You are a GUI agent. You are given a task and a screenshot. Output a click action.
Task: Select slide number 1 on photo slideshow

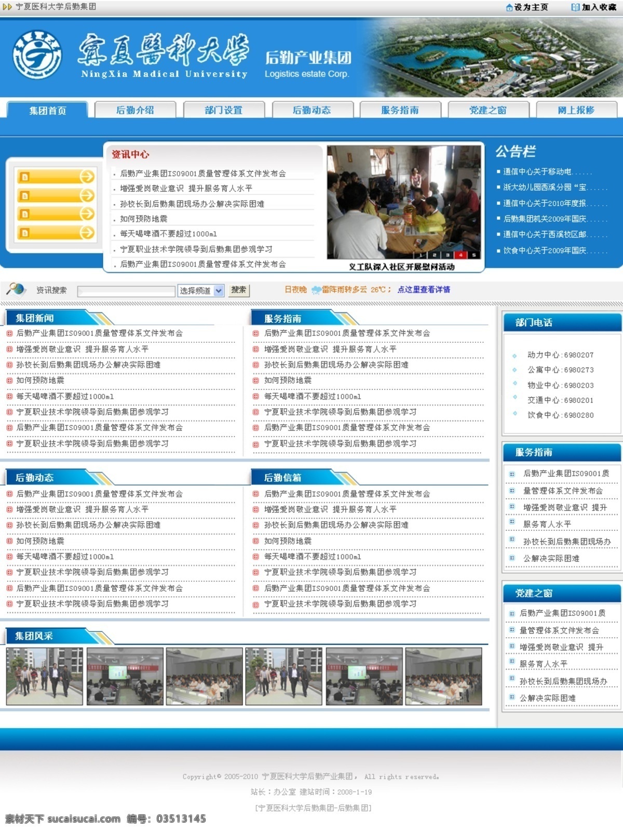(422, 255)
